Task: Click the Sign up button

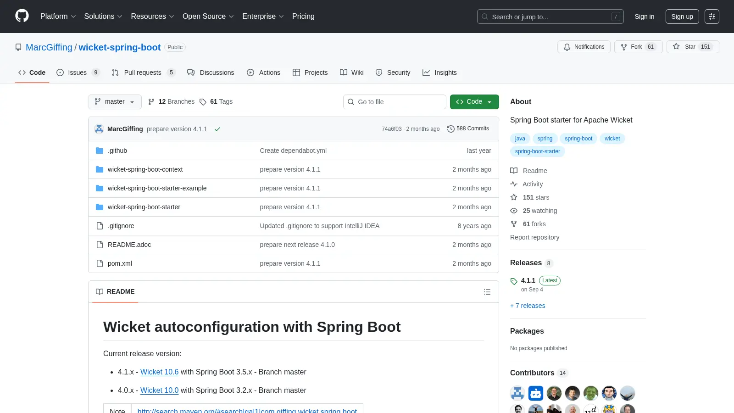Action: [682, 17]
